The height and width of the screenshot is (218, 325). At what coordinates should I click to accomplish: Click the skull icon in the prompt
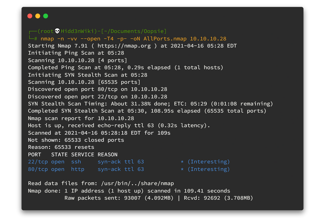click(57, 31)
